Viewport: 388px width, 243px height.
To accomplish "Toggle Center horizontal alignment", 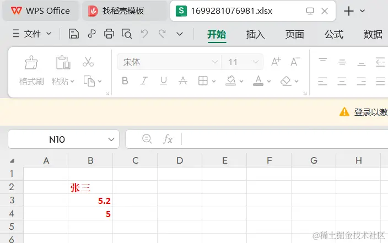I will (342, 81).
